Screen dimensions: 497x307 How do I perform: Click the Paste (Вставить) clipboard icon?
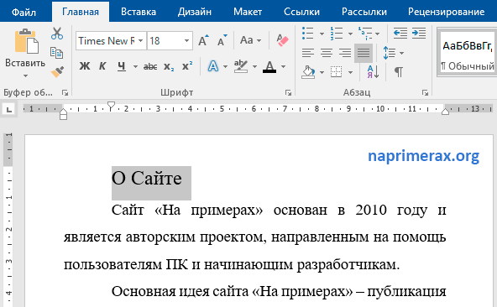point(26,41)
